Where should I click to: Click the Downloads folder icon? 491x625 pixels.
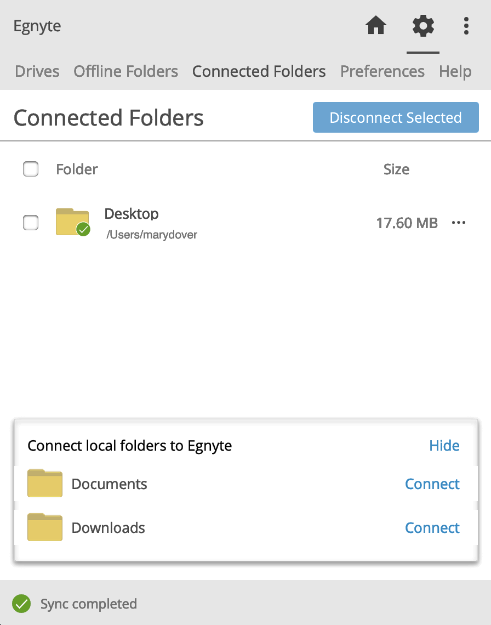click(44, 527)
